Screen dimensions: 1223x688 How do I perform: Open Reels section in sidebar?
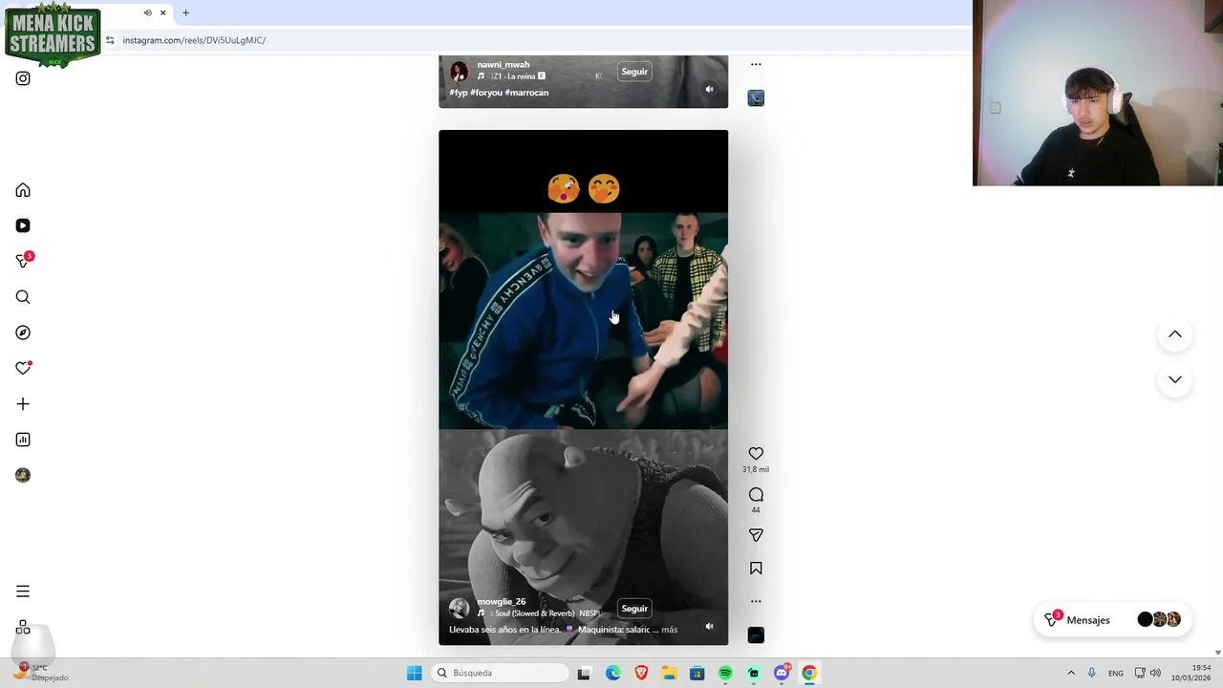tap(23, 226)
